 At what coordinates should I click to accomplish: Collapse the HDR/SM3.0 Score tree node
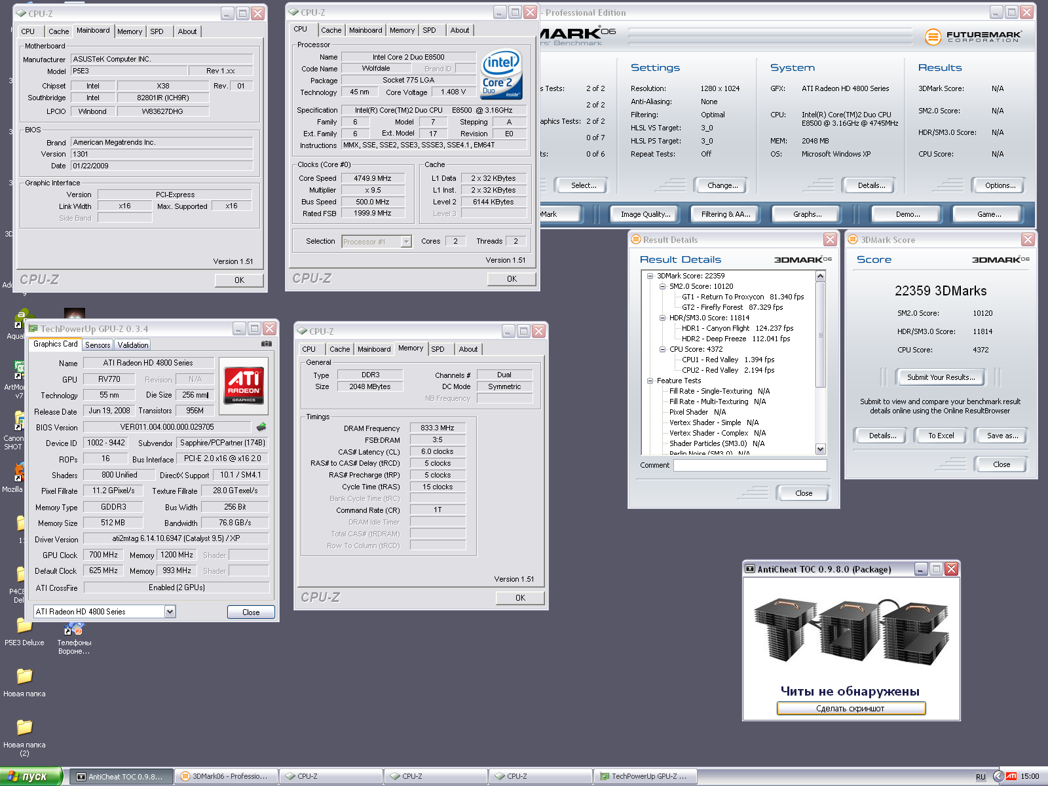[x=662, y=318]
